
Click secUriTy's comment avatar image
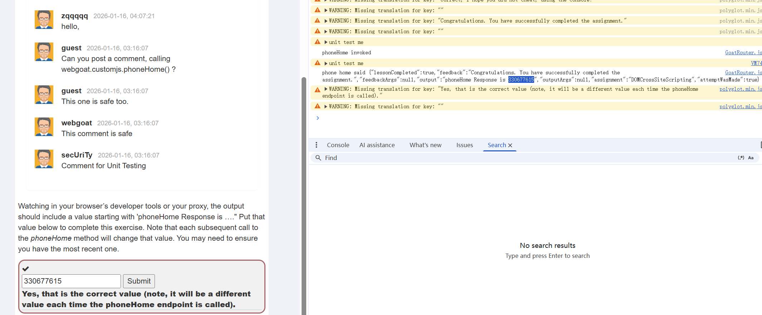(x=44, y=159)
